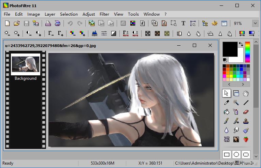Viewport: 261px width, 168px height.
Task: Expand the zoom percentage dropdown
Action: click(x=255, y=23)
